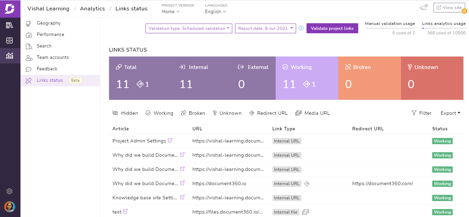Open Search analytics menu item
The width and height of the screenshot is (469, 217).
pos(60,46)
